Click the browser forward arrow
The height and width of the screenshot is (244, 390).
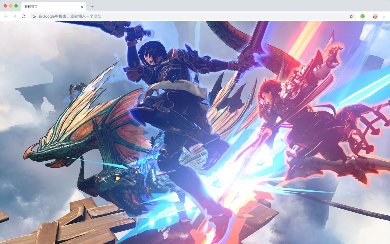coord(15,16)
